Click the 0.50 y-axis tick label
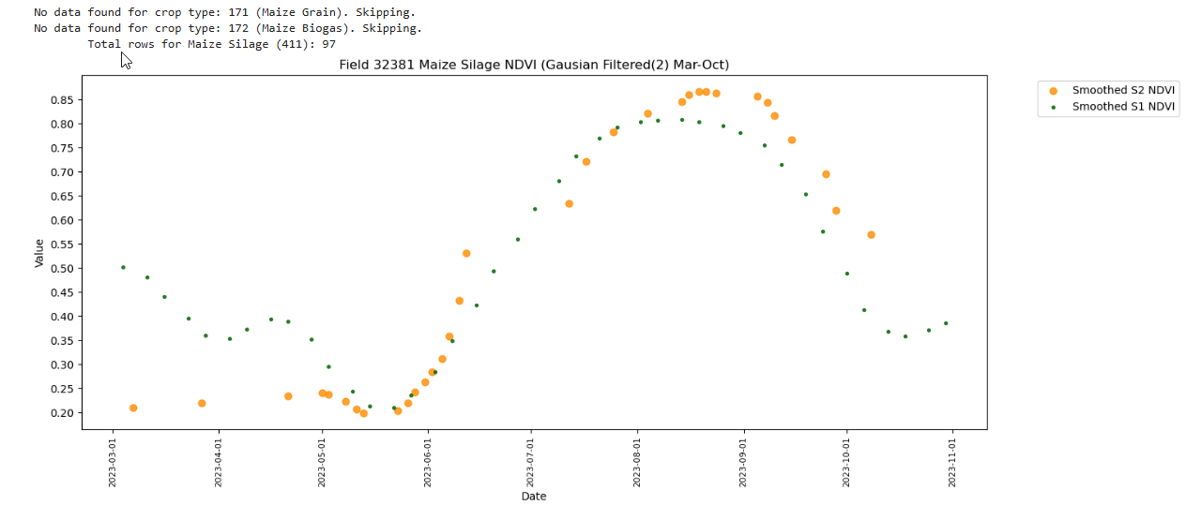Viewport: 1201px width, 505px height. pos(63,268)
